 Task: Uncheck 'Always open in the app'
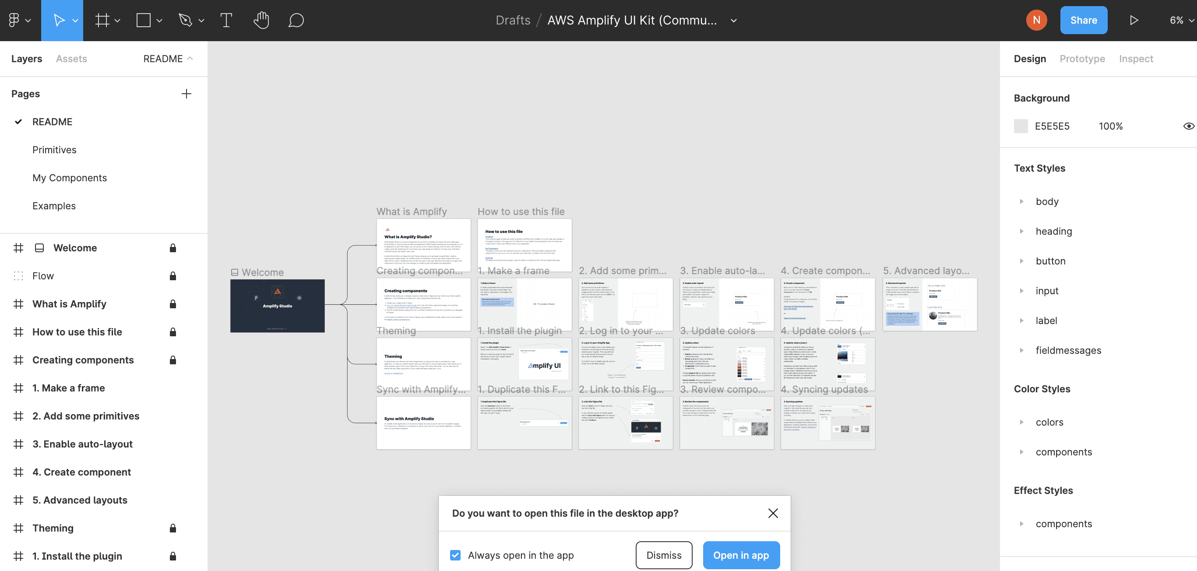coord(455,555)
